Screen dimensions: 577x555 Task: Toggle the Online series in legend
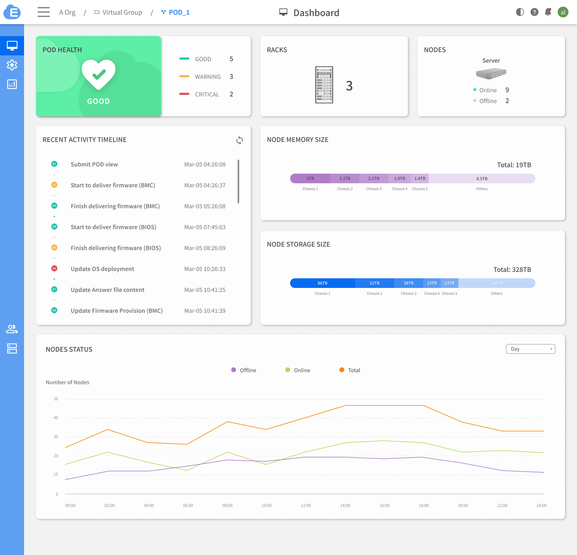click(x=298, y=370)
